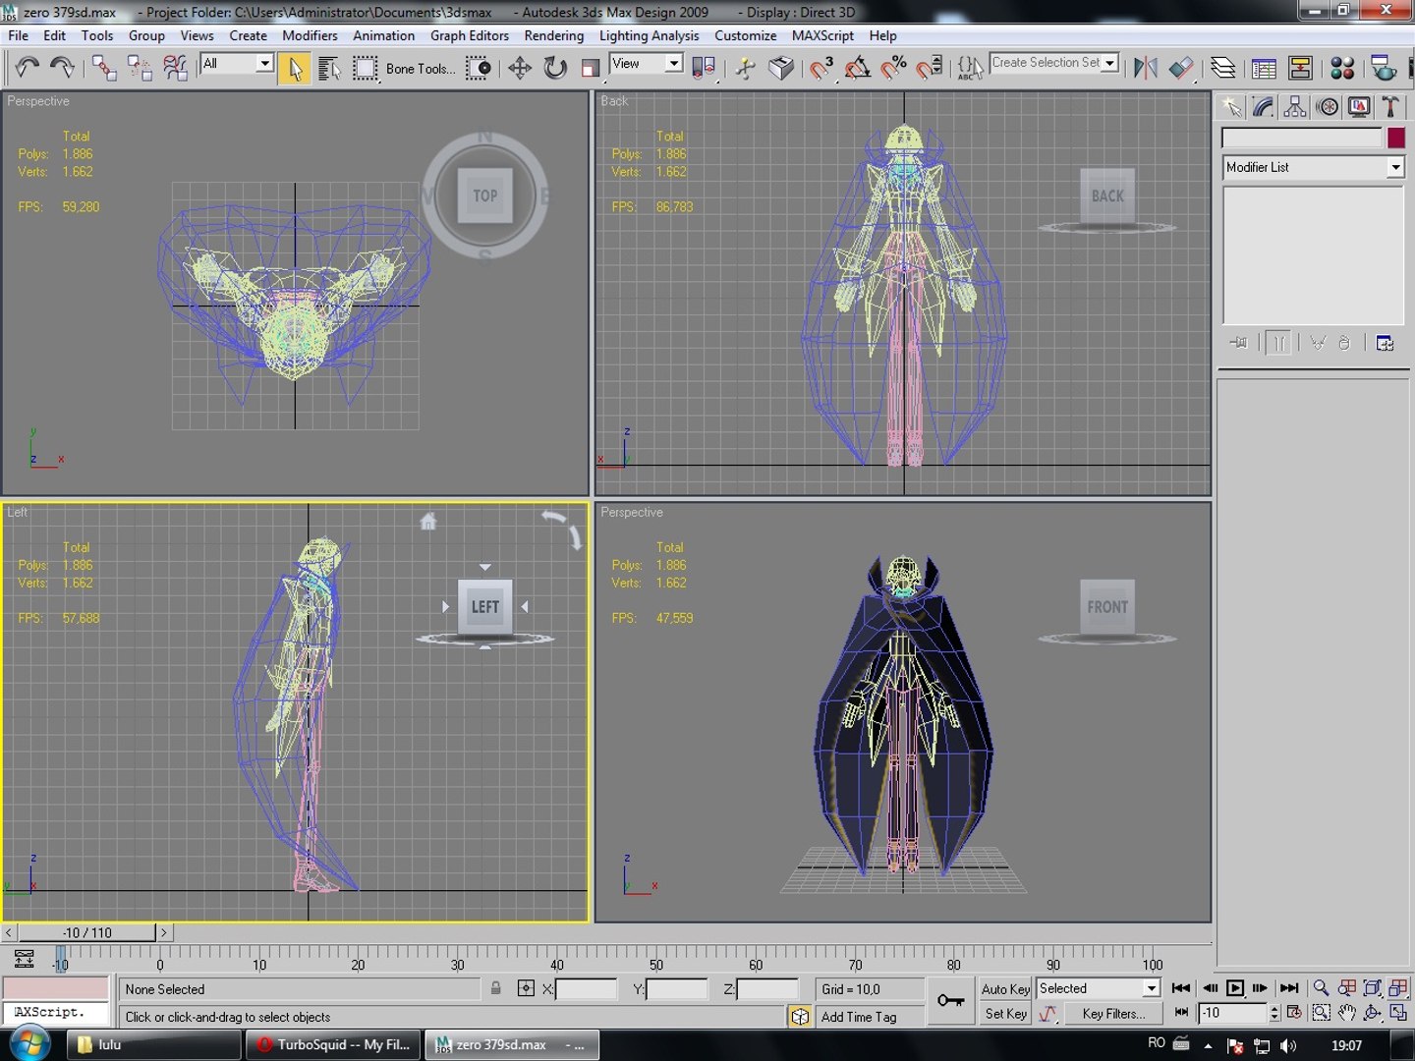
Task: Click the Edit Named Selection Sets icon
Action: (970, 68)
